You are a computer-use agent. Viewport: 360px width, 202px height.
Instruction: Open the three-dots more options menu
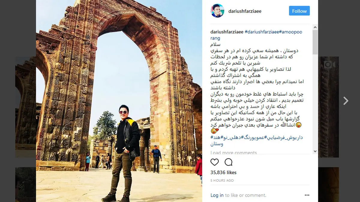click(x=307, y=195)
